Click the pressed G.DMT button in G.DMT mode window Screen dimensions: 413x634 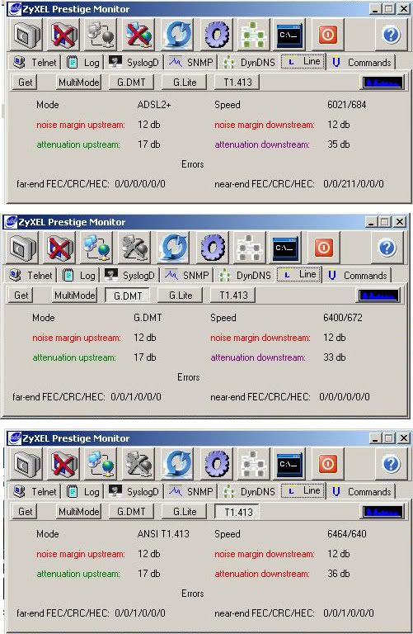click(128, 296)
